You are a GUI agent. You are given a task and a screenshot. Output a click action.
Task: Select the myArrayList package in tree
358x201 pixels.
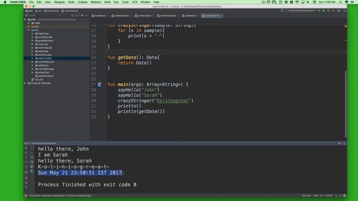(45, 47)
